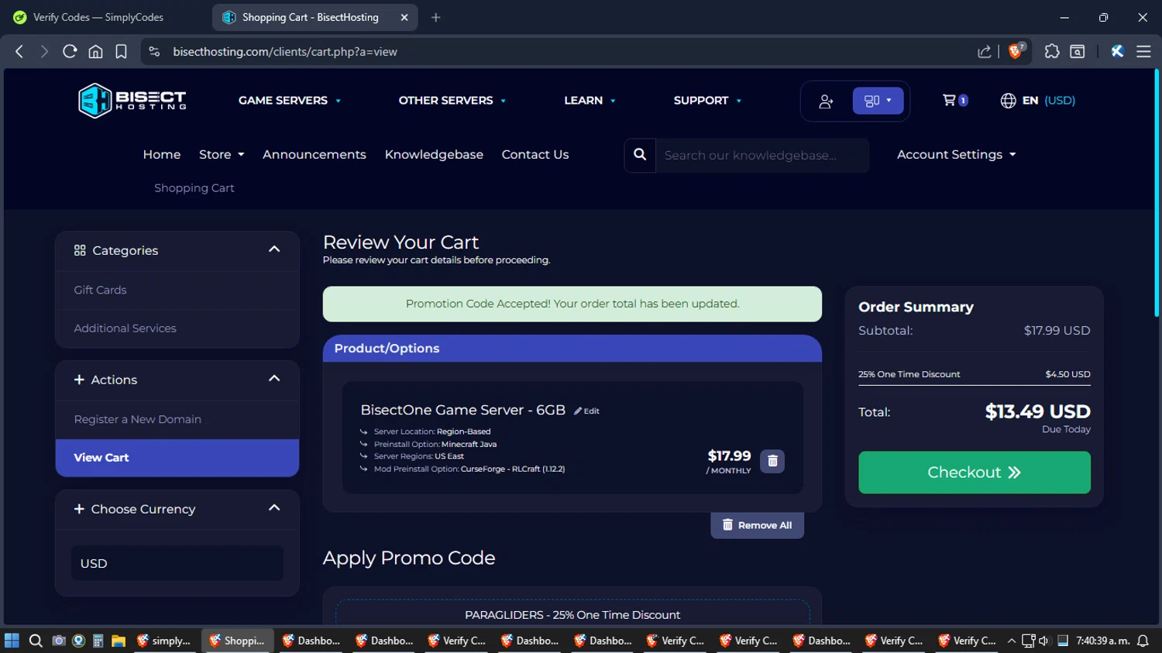Show hidden tray icons chevron
The image size is (1162, 653).
tap(1011, 641)
